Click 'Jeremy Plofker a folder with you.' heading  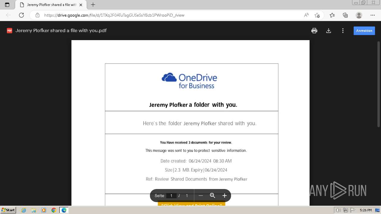point(193,105)
